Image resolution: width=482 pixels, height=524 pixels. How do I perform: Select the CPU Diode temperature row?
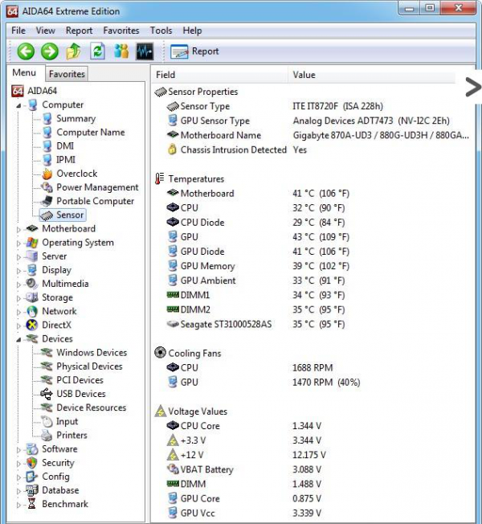click(x=202, y=223)
